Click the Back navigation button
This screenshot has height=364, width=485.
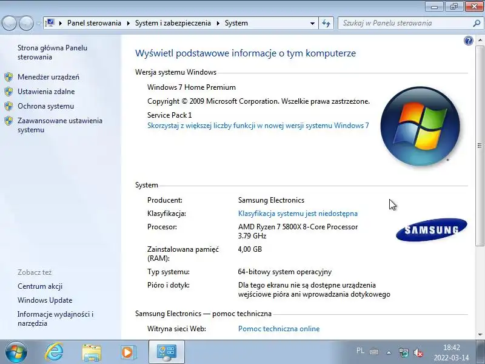click(9, 23)
